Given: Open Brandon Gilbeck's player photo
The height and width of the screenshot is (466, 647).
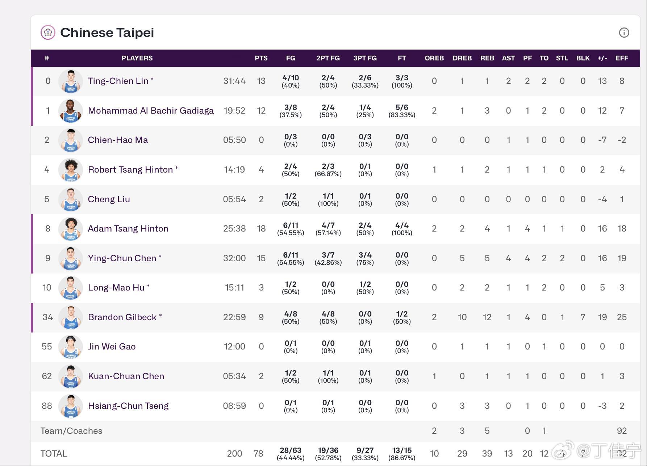Looking at the screenshot, I should pos(71,317).
